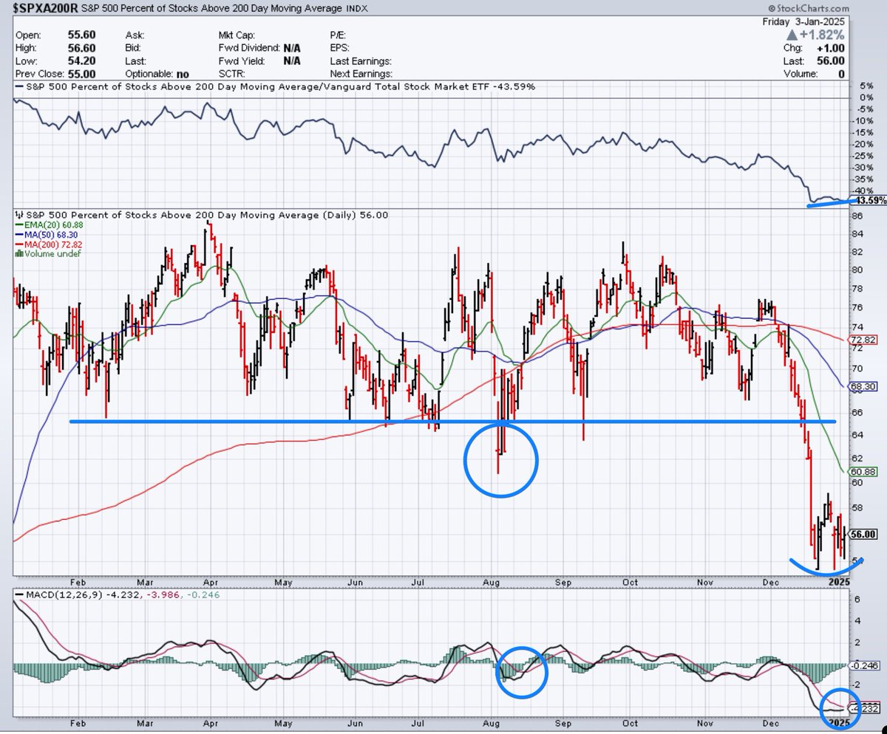Click the 'Next Earnings:' label
Screen dimensions: 887x734
(360, 75)
